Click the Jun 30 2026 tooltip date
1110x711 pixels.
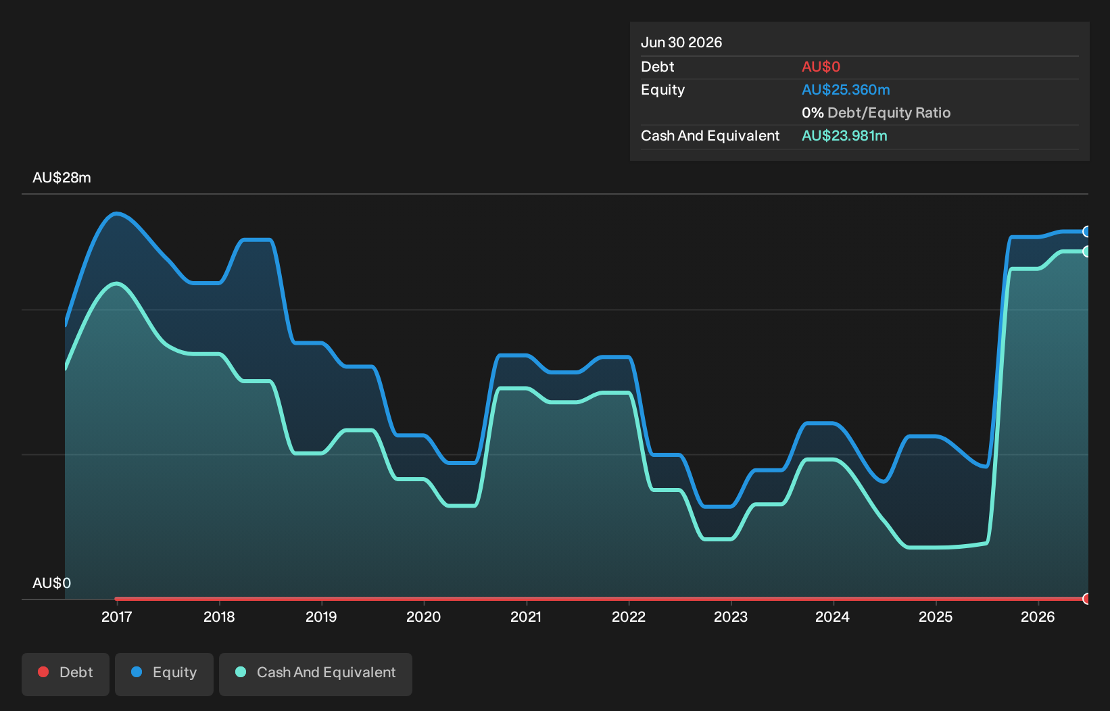click(x=681, y=43)
